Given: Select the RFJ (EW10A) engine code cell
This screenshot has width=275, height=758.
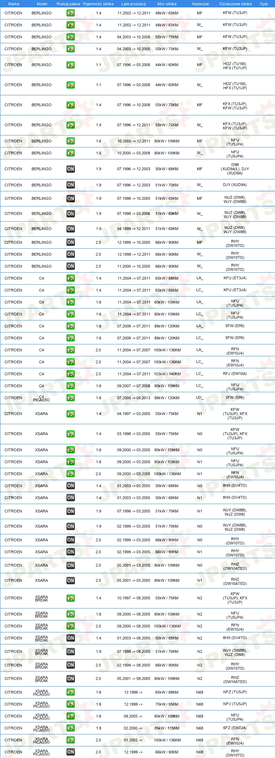Looking at the screenshot, I should pyautogui.click(x=235, y=374).
